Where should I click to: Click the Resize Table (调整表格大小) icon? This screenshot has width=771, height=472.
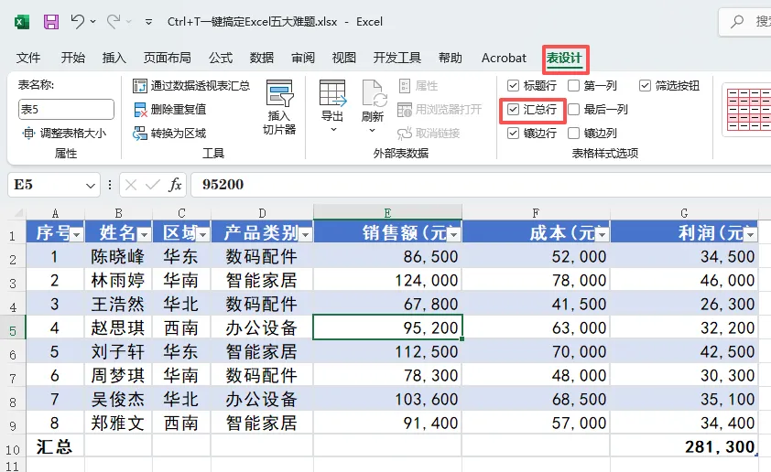(29, 134)
